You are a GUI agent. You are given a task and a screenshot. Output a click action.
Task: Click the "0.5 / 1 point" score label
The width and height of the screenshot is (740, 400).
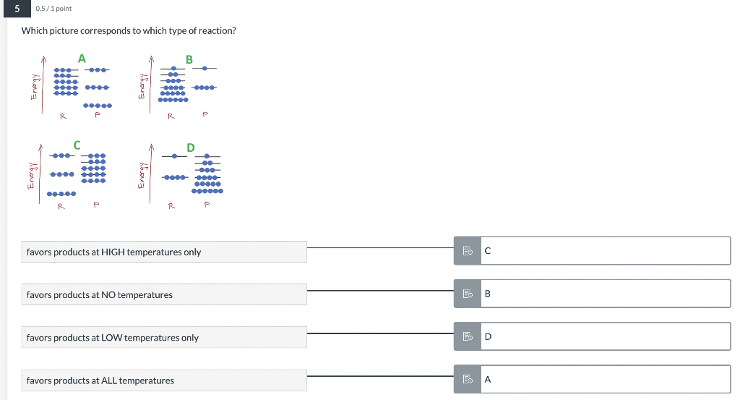click(53, 9)
